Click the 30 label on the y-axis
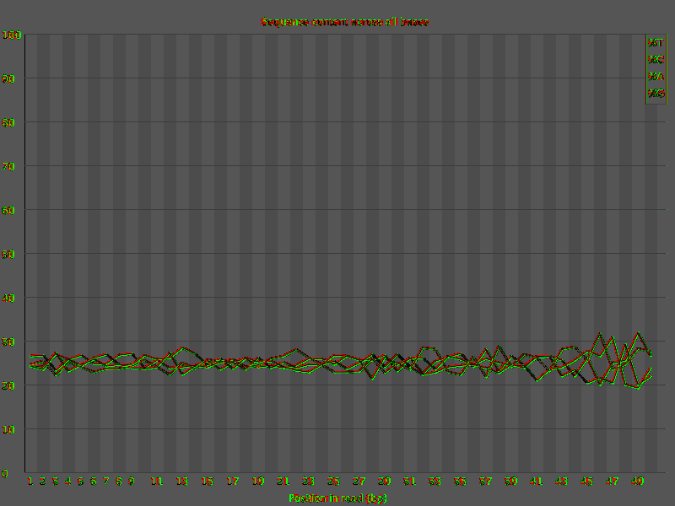The image size is (675, 506). 8,342
